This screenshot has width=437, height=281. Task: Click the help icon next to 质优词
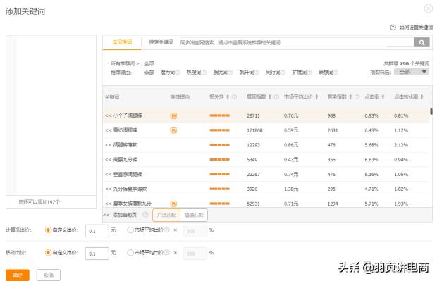pyautogui.click(x=230, y=73)
